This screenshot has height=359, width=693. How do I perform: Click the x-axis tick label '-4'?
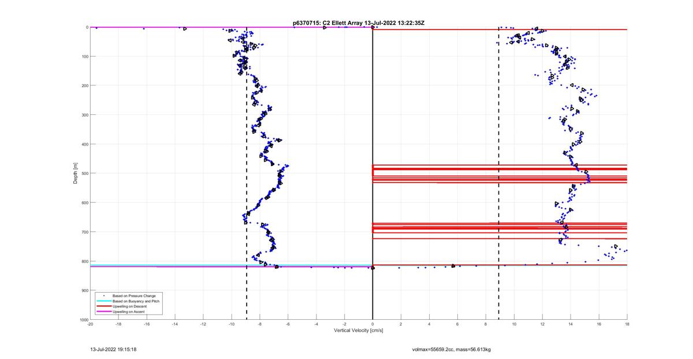(316, 324)
